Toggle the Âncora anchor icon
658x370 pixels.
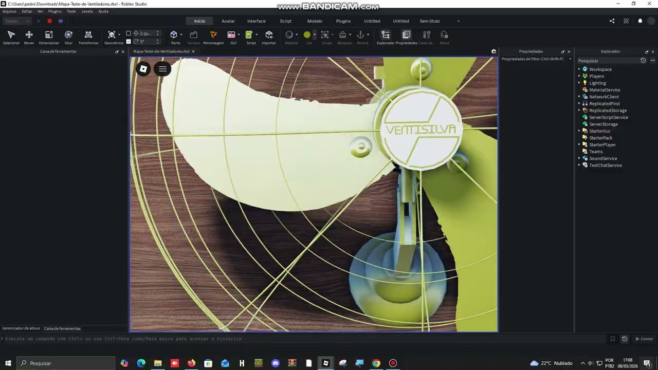point(361,35)
